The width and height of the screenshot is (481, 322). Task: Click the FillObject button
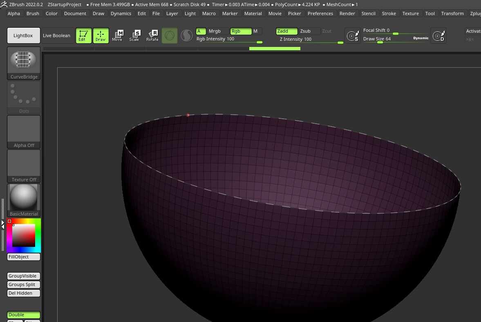(x=23, y=257)
